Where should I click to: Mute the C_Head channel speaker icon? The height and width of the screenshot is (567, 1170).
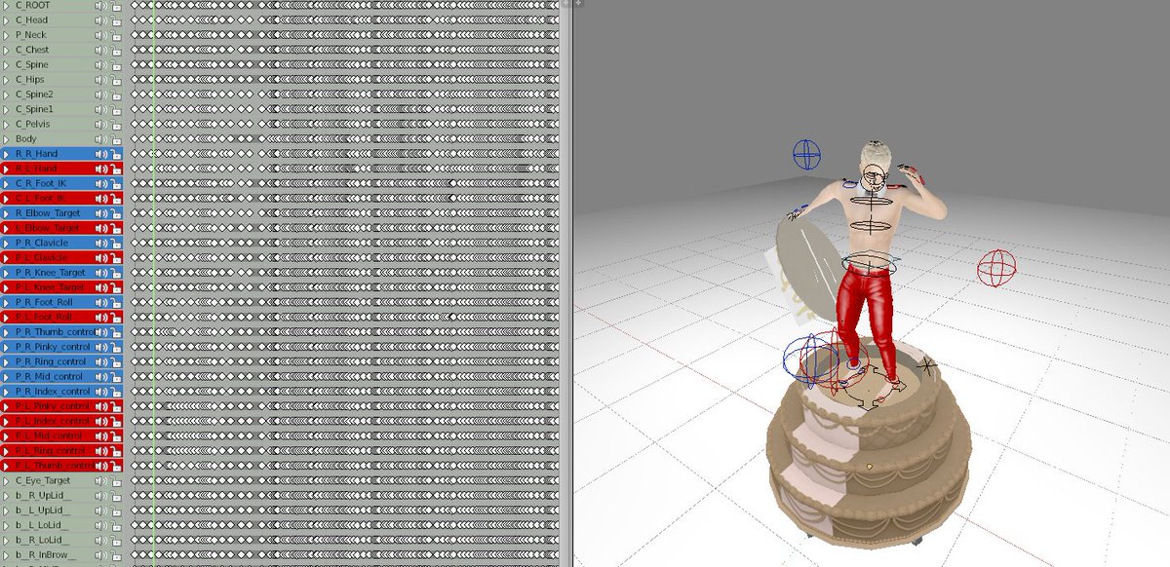click(x=100, y=19)
